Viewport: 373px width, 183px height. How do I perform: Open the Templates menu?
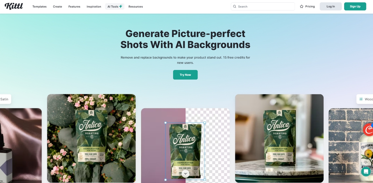39,6
